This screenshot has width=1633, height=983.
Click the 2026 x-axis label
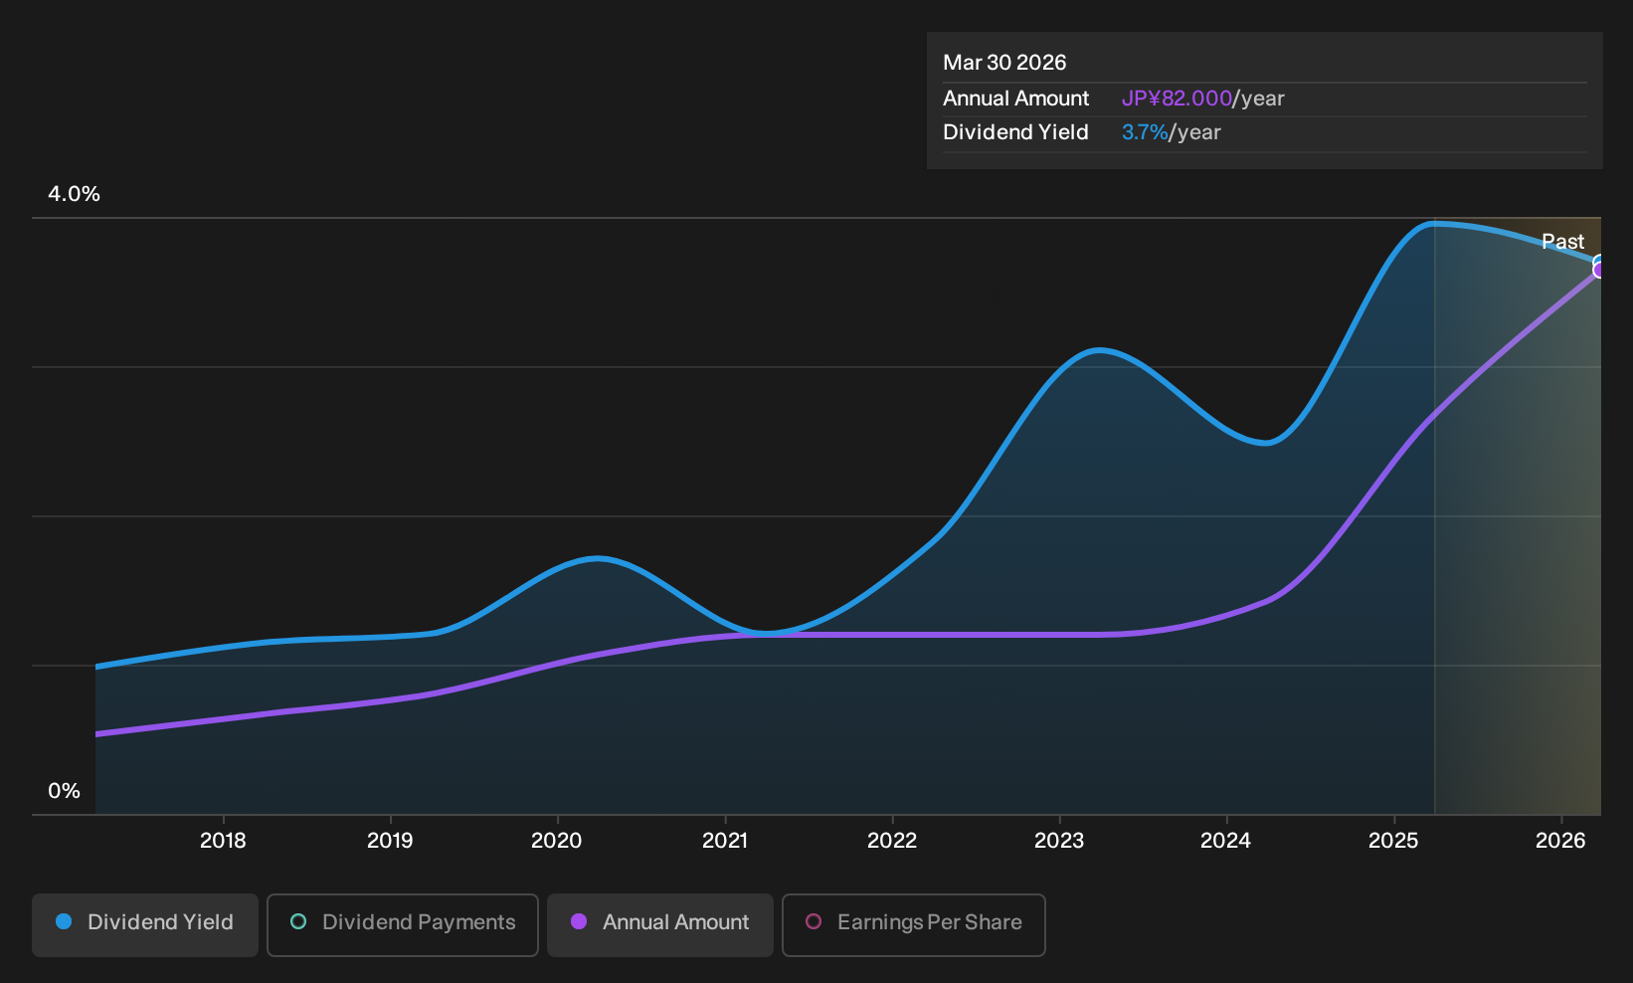coord(1560,841)
